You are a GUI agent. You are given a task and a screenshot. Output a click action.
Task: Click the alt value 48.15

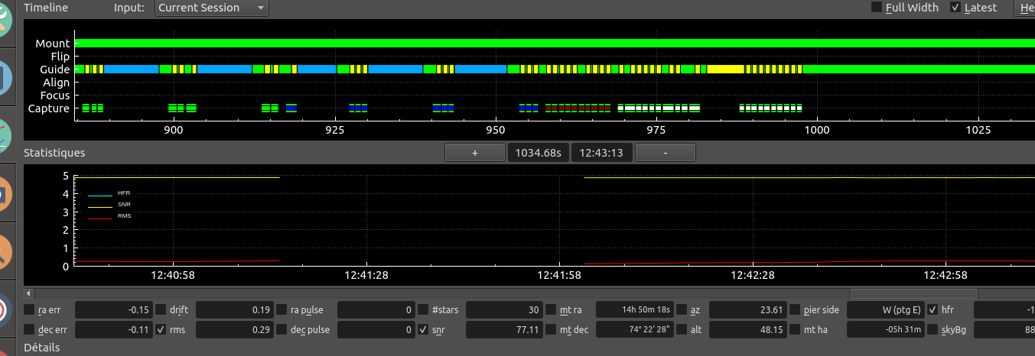click(x=747, y=330)
